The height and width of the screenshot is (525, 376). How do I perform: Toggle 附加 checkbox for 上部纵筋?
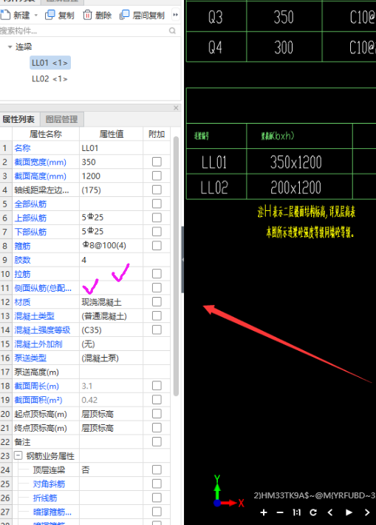[157, 218]
